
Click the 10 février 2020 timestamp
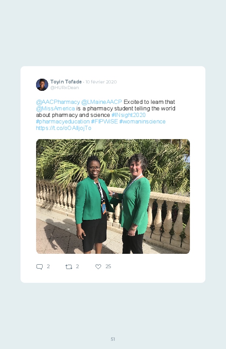pos(101,82)
